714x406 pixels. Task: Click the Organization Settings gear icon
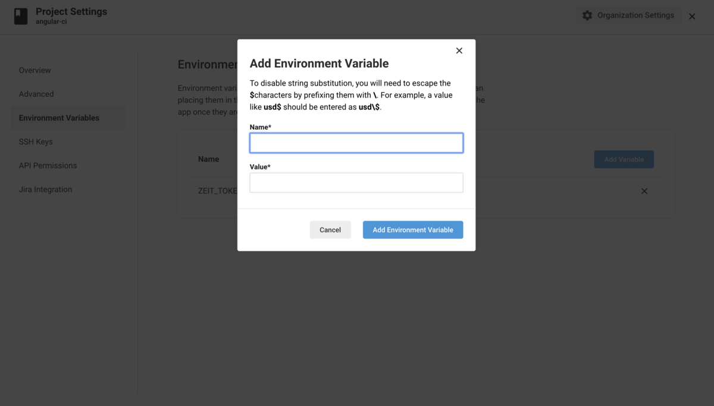pyautogui.click(x=587, y=15)
